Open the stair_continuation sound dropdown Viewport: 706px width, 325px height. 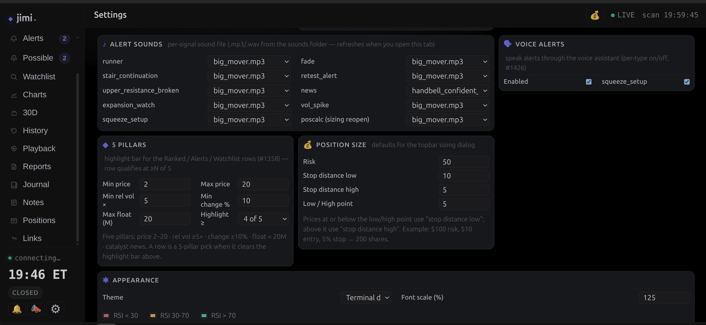tap(249, 76)
